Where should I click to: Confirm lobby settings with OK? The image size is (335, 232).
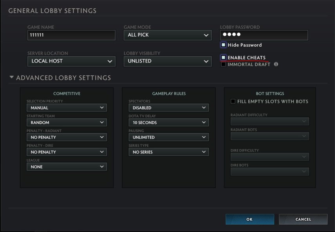[249, 219]
